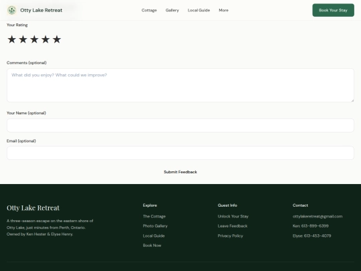Open Book Now footer link
This screenshot has height=271, width=361.
pos(152,246)
